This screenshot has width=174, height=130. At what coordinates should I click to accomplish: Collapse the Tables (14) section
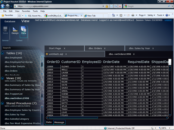(x=3, y=53)
